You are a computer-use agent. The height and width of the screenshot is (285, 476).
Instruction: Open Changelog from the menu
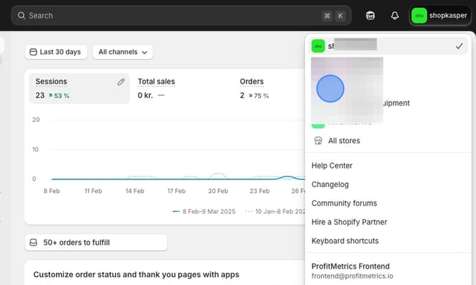pos(330,184)
